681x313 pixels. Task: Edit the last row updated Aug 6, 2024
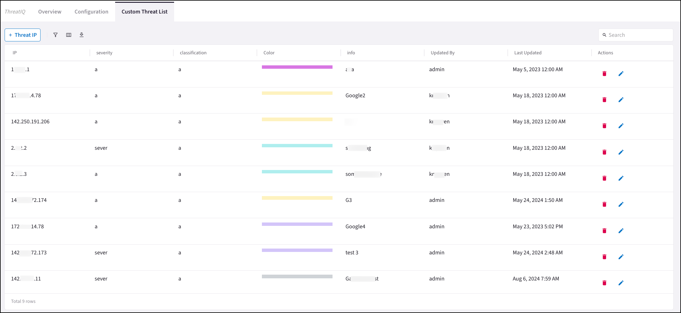pyautogui.click(x=621, y=283)
